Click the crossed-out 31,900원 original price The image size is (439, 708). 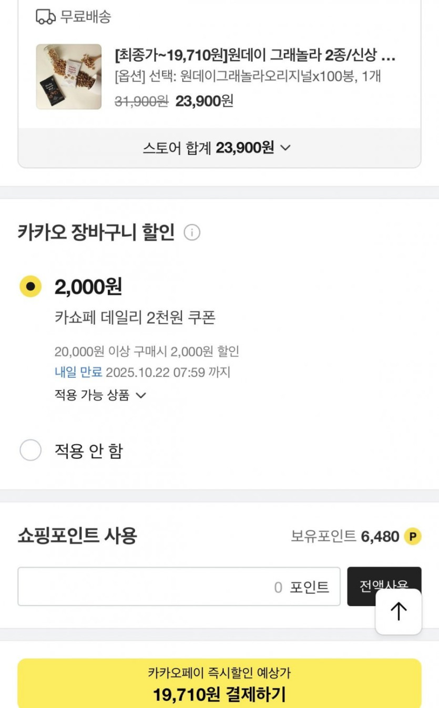click(x=141, y=101)
